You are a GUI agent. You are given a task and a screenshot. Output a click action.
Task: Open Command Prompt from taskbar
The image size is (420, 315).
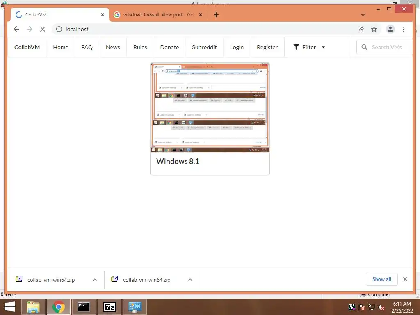[84, 307]
